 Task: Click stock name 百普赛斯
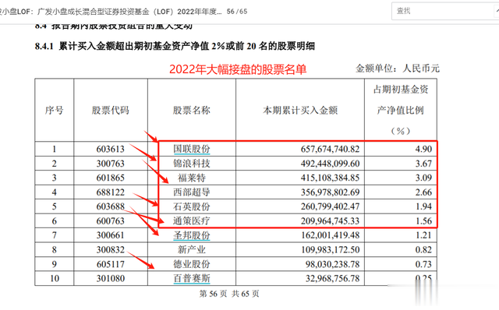(192, 279)
